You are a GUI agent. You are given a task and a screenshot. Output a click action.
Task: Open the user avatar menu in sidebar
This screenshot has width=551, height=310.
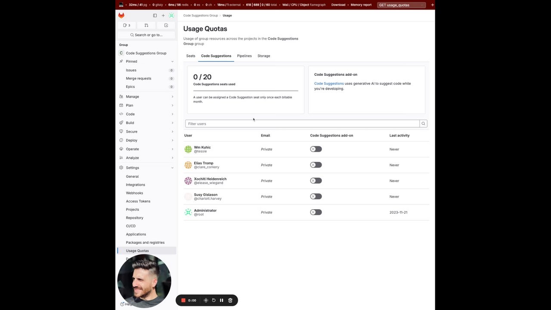point(171,15)
